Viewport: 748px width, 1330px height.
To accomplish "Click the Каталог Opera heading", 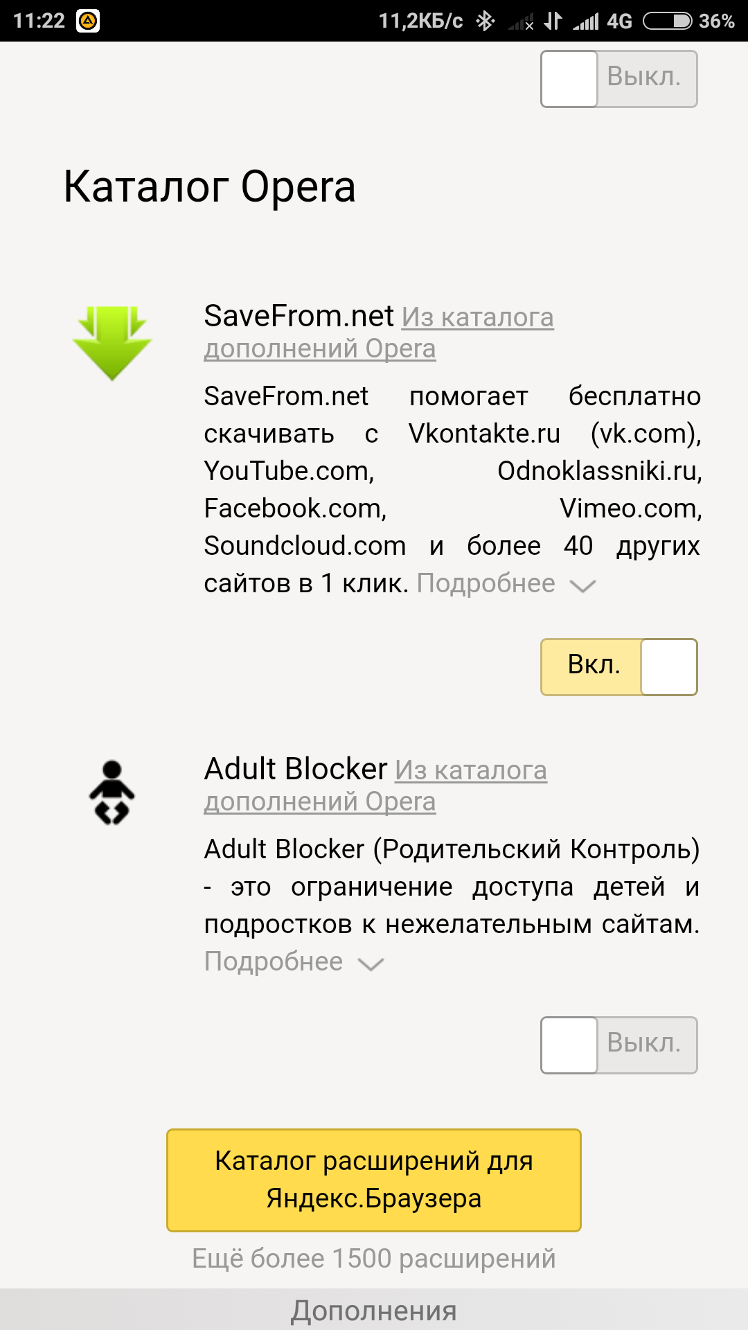I will click(x=209, y=187).
